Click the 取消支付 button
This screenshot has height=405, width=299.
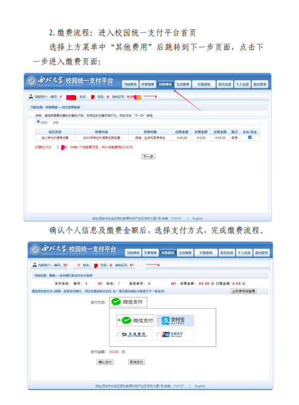pyautogui.click(x=136, y=362)
